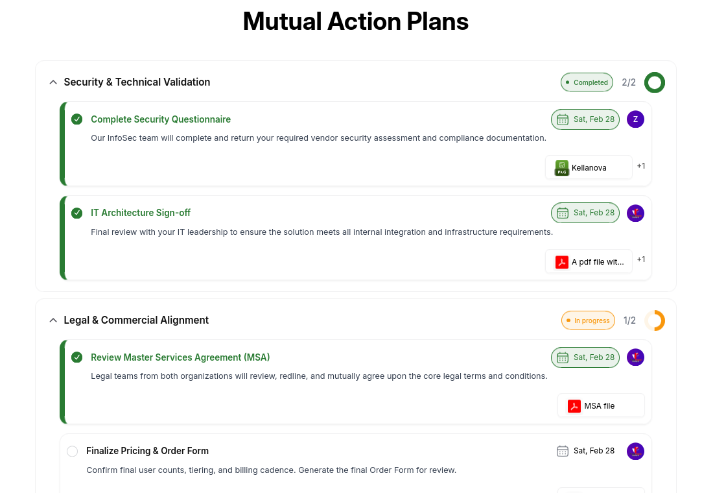Uncheck Review Master Services Agreement task
This screenshot has width=702, height=493.
(x=77, y=357)
